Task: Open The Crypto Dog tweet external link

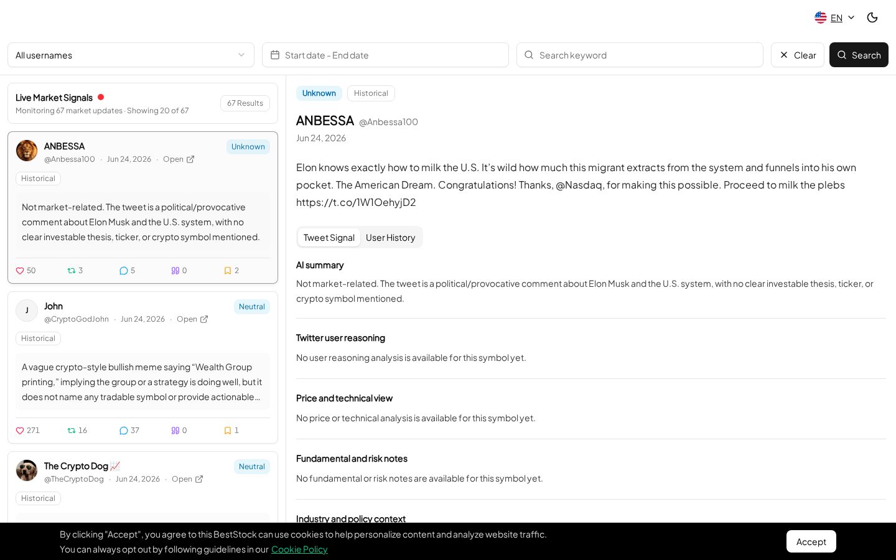Action: tap(199, 479)
